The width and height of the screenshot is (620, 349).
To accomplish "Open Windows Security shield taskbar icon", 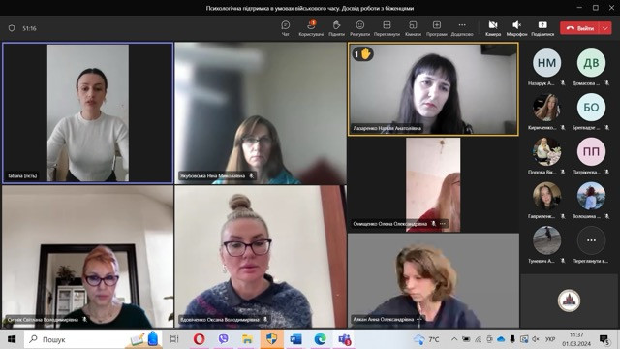I will (x=271, y=339).
